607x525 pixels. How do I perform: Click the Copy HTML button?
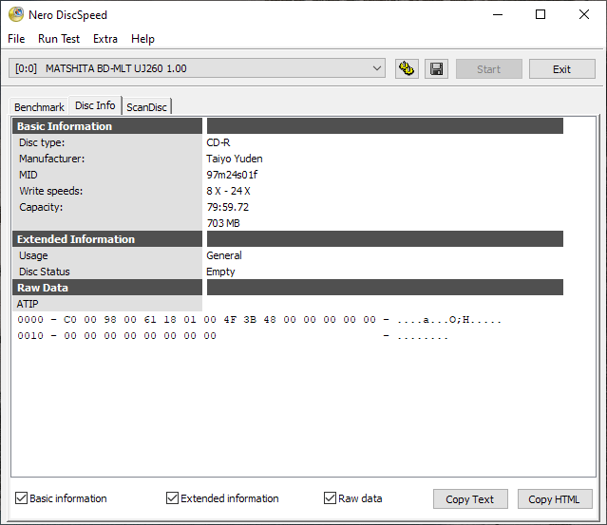(x=555, y=499)
